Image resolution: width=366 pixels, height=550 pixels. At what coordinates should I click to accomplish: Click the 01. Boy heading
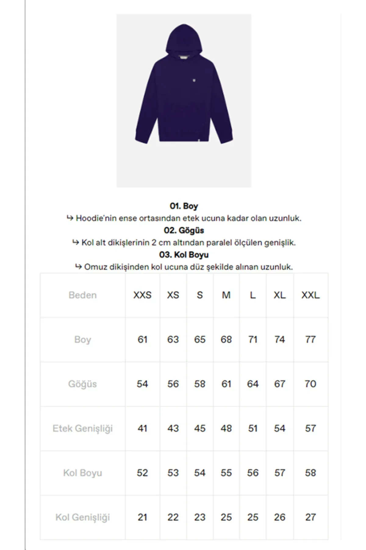[184, 206]
